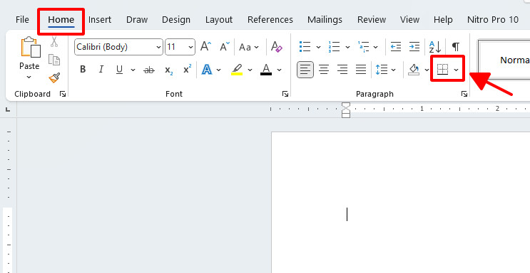Switch to the Mailings tab
530x273 pixels.
[x=325, y=20]
